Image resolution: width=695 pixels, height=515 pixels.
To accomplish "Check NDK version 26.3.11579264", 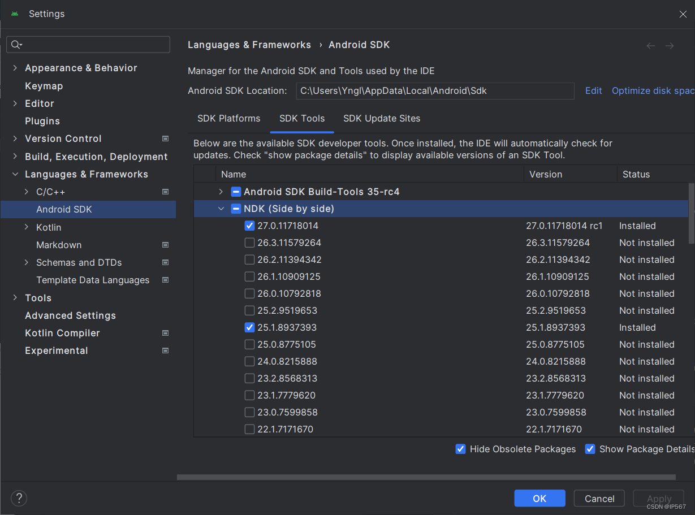I will pos(249,243).
